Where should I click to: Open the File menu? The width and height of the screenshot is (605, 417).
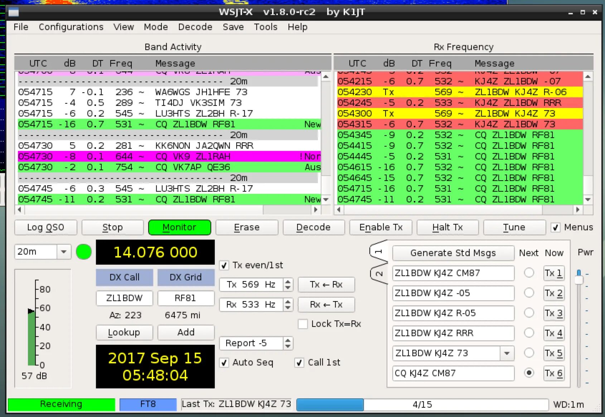pos(21,27)
